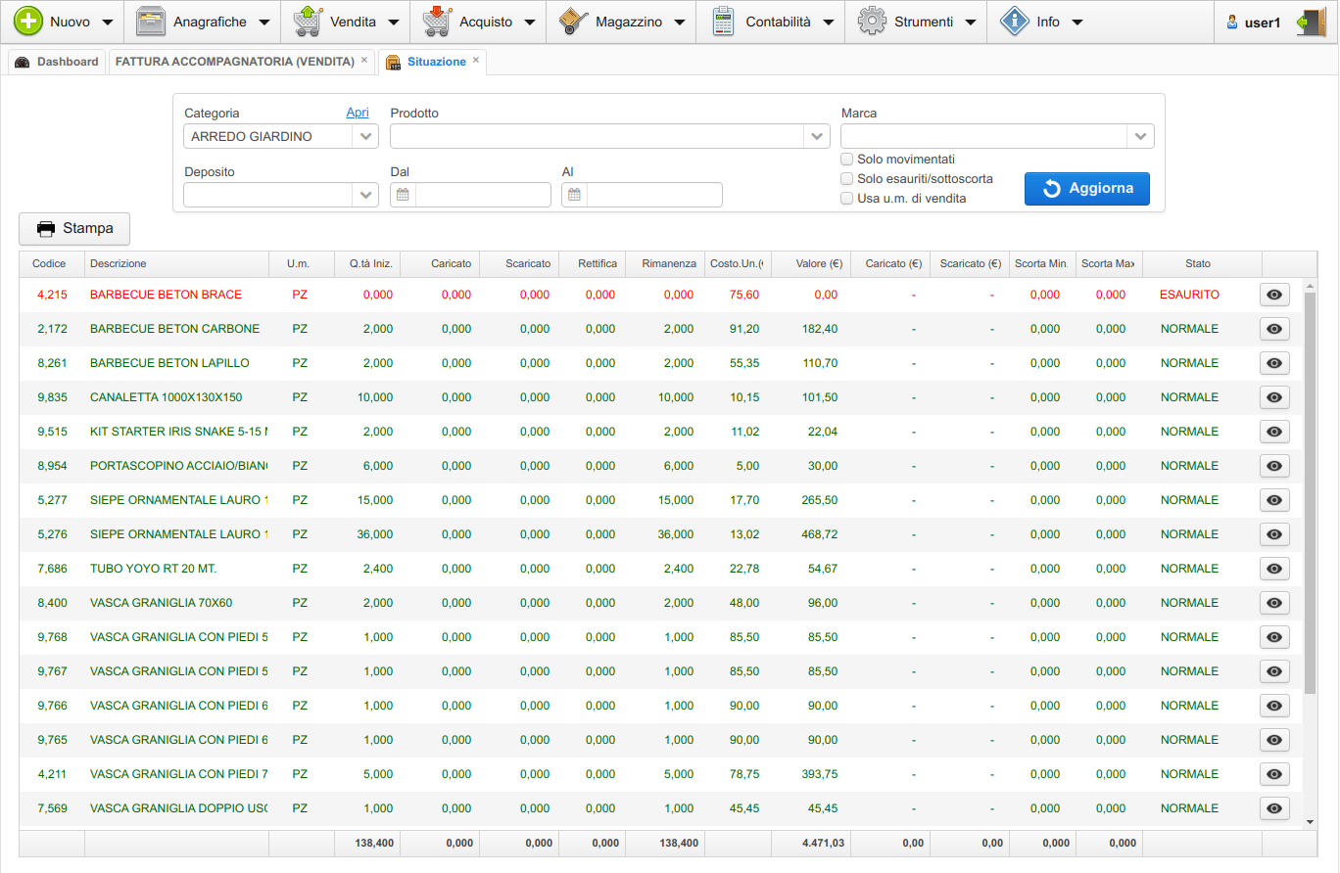Click the Magazzino hand truck icon
Image resolution: width=1340 pixels, height=873 pixels.
[x=573, y=22]
